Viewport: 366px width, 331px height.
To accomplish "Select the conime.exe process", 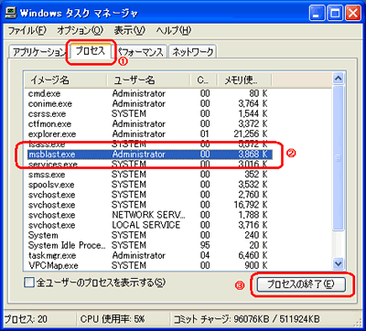I will coord(148,103).
